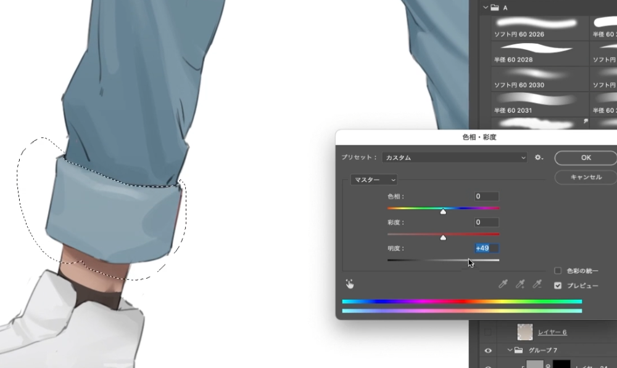
Task: Click the 彩度 saturation slider handle
Action: pyautogui.click(x=443, y=238)
